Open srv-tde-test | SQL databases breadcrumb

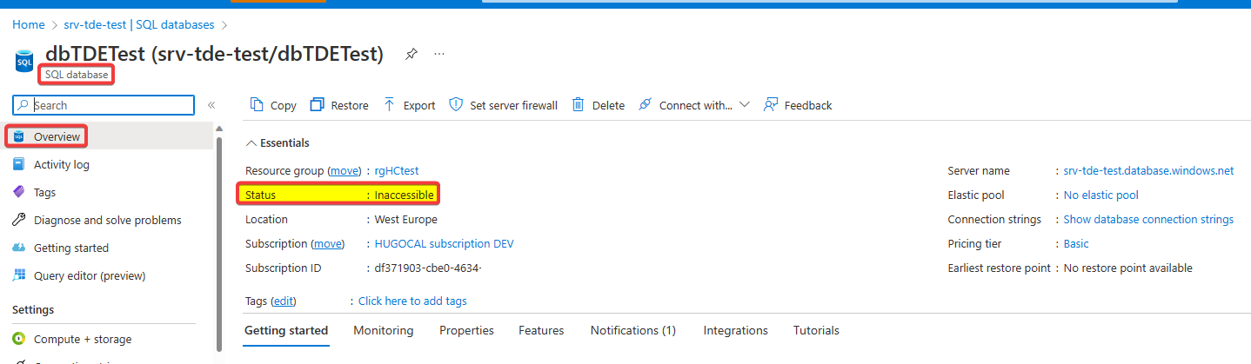(139, 24)
